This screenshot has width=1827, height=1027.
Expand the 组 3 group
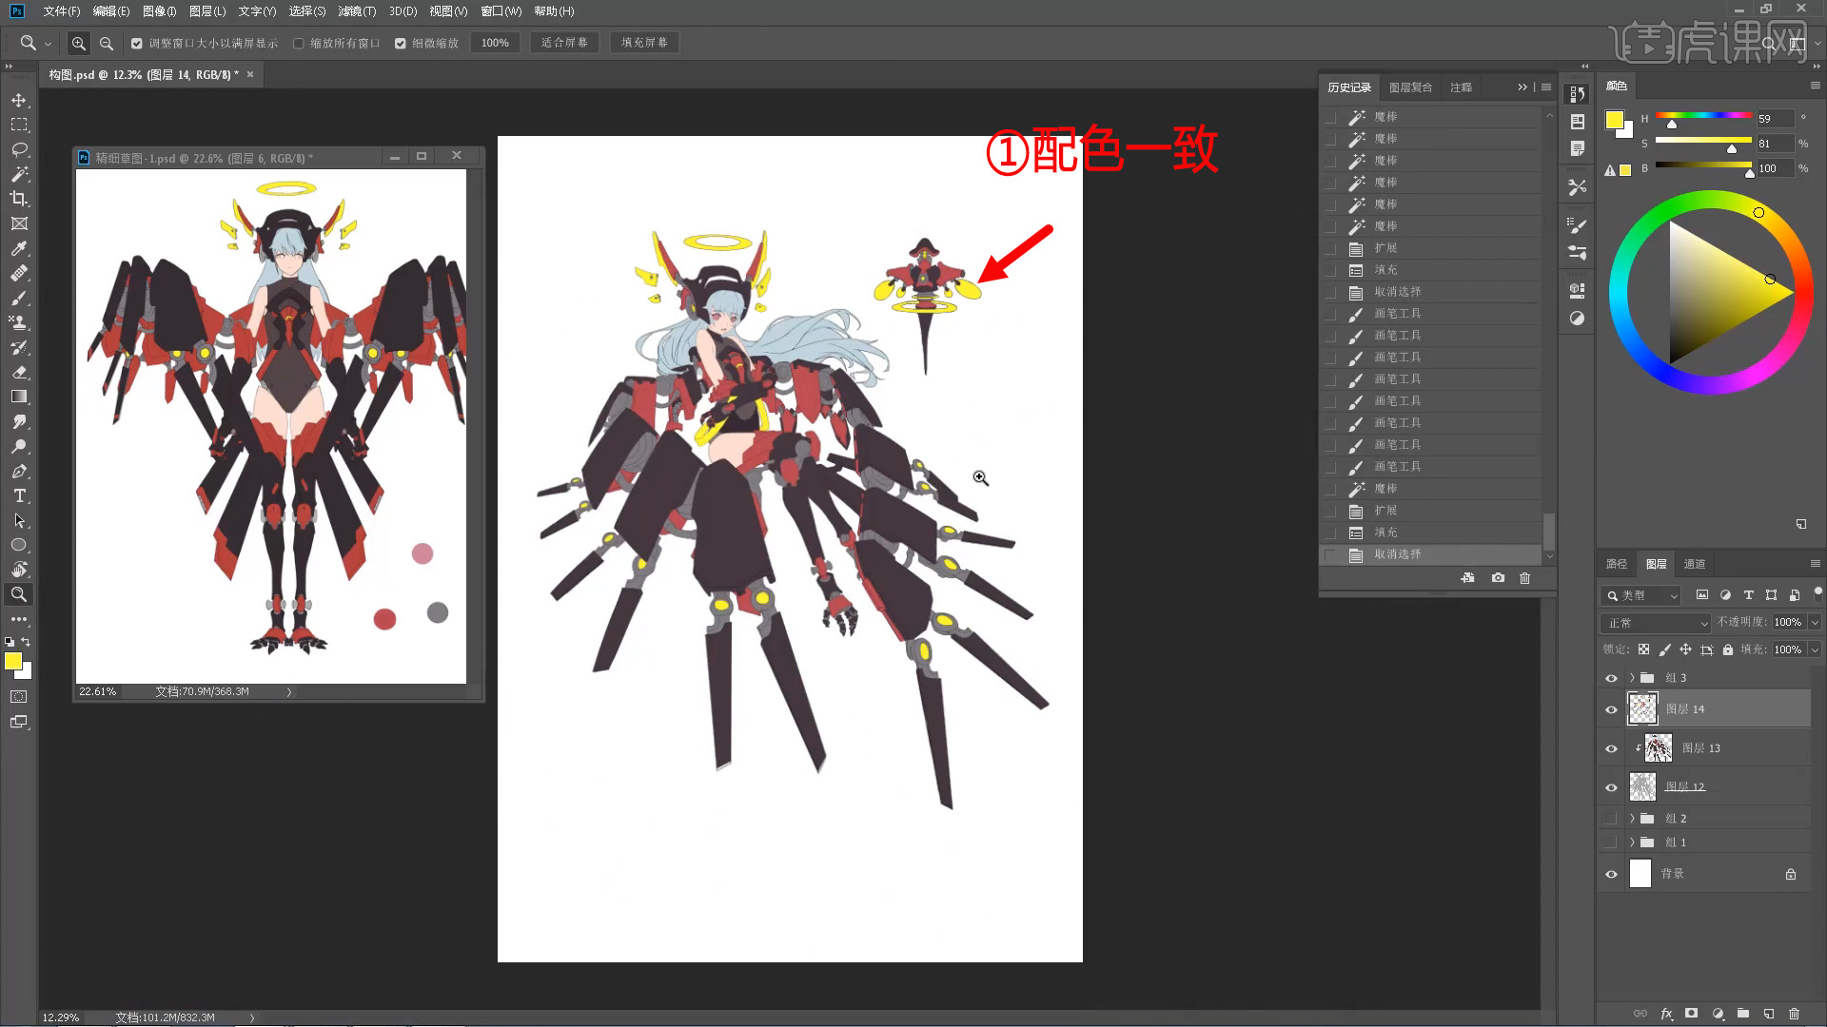(x=1632, y=678)
